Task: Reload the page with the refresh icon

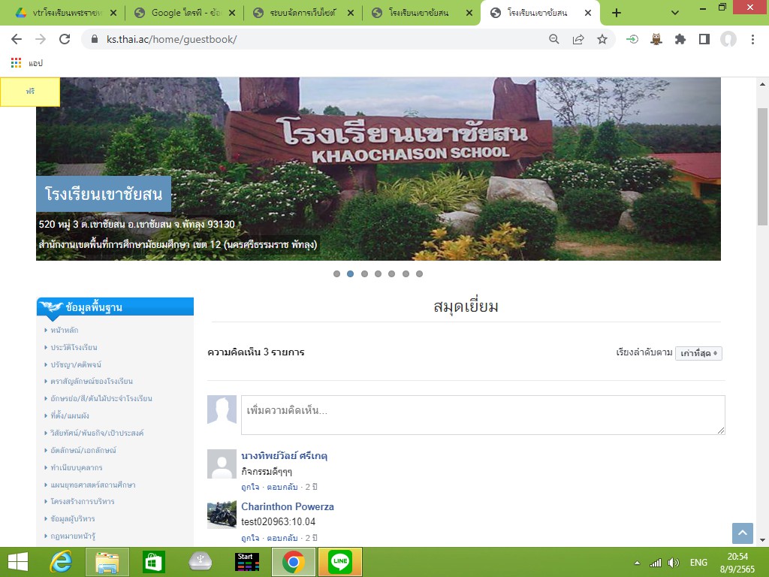Action: (x=65, y=39)
